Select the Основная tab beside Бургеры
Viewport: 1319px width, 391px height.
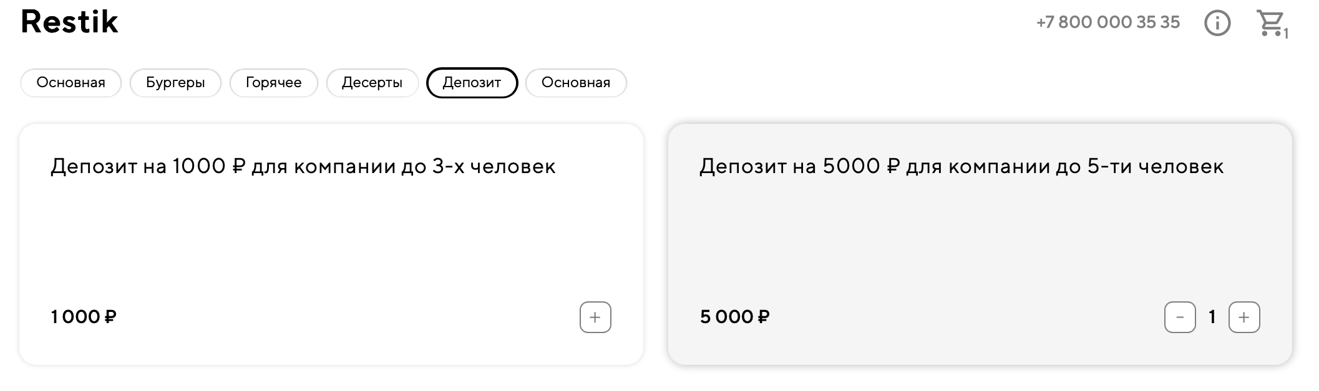(71, 83)
